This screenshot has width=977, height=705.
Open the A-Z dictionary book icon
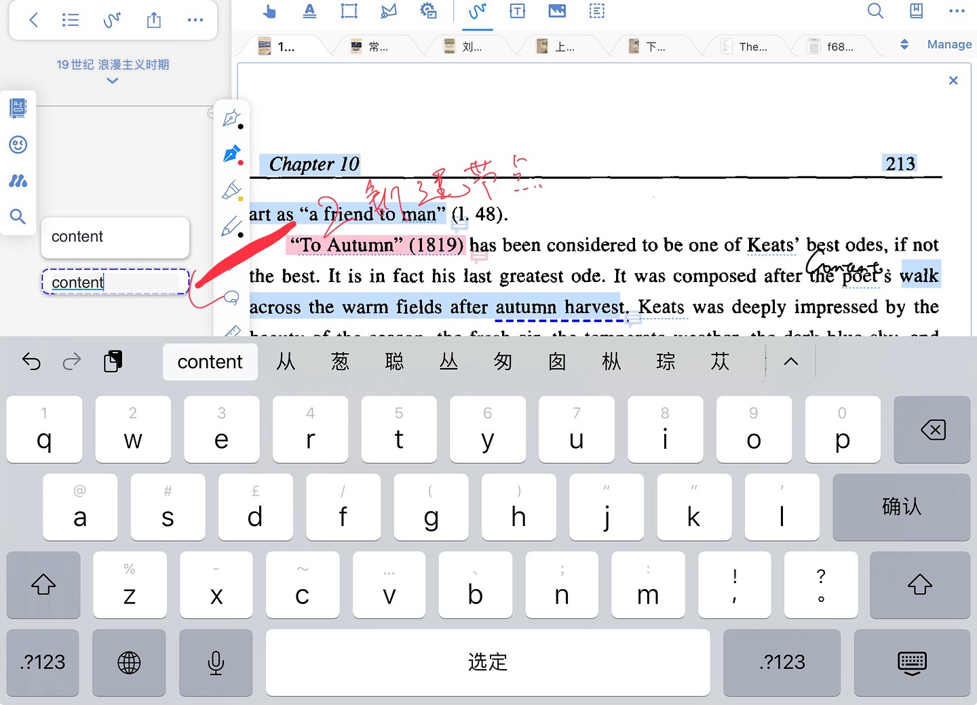[x=18, y=108]
